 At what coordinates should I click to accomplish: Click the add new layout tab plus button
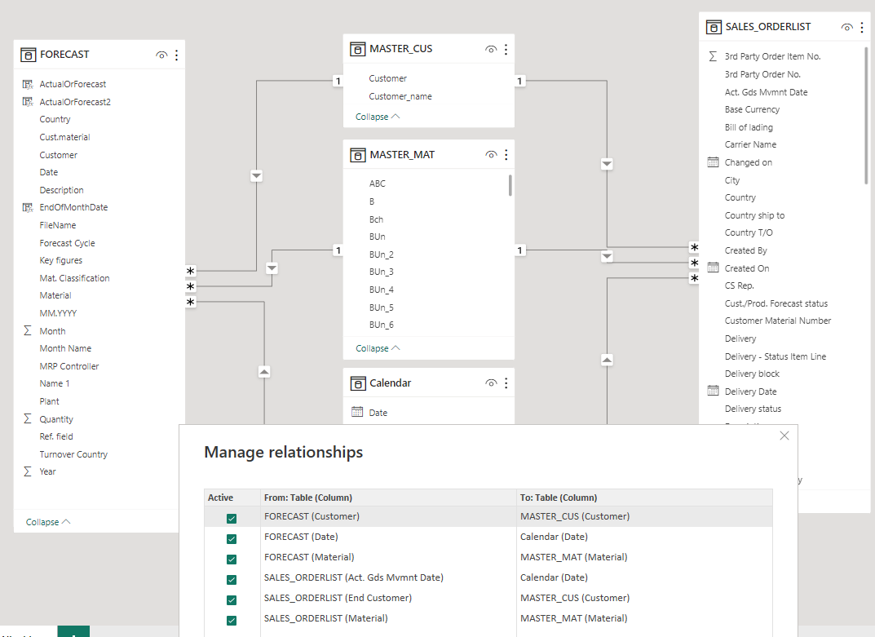(x=73, y=631)
